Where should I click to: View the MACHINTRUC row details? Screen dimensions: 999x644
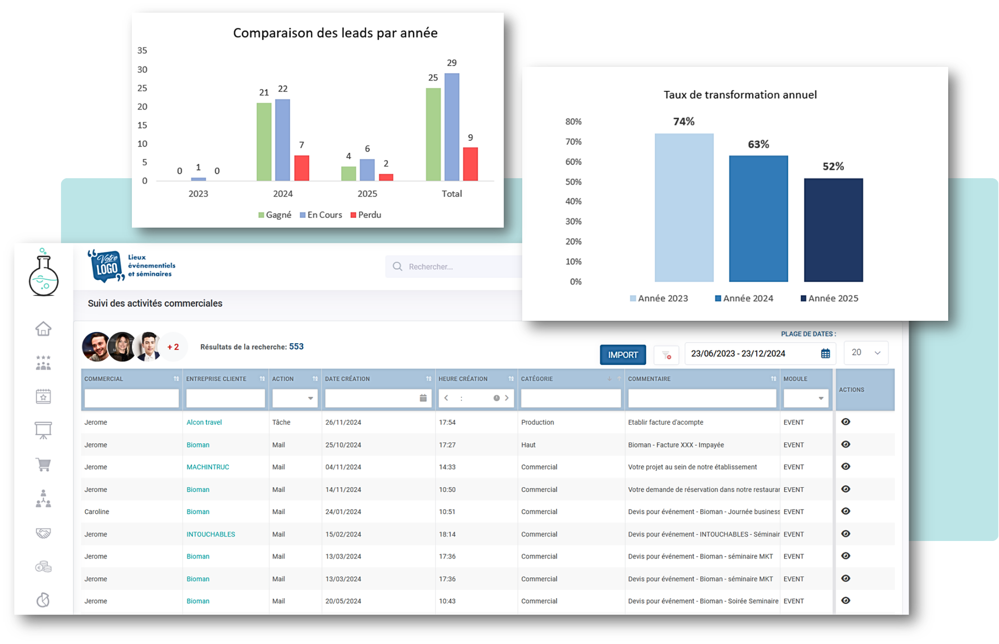(x=846, y=466)
